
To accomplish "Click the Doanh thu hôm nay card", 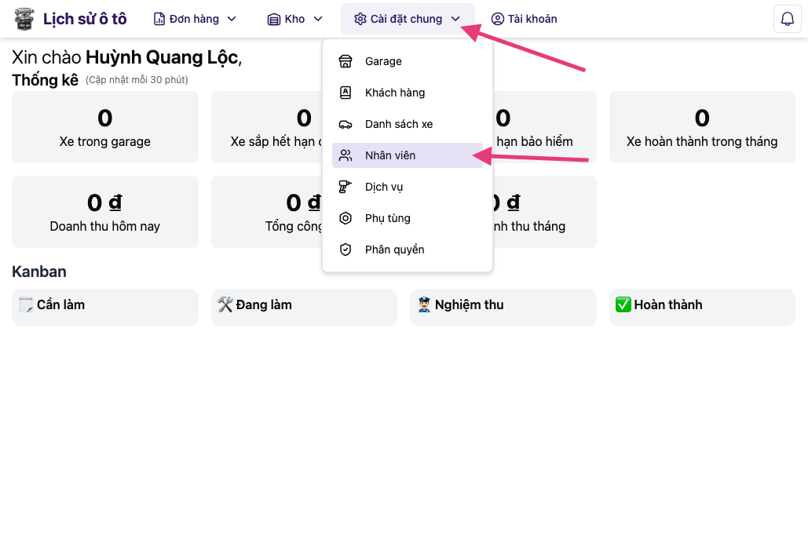I will 105,212.
